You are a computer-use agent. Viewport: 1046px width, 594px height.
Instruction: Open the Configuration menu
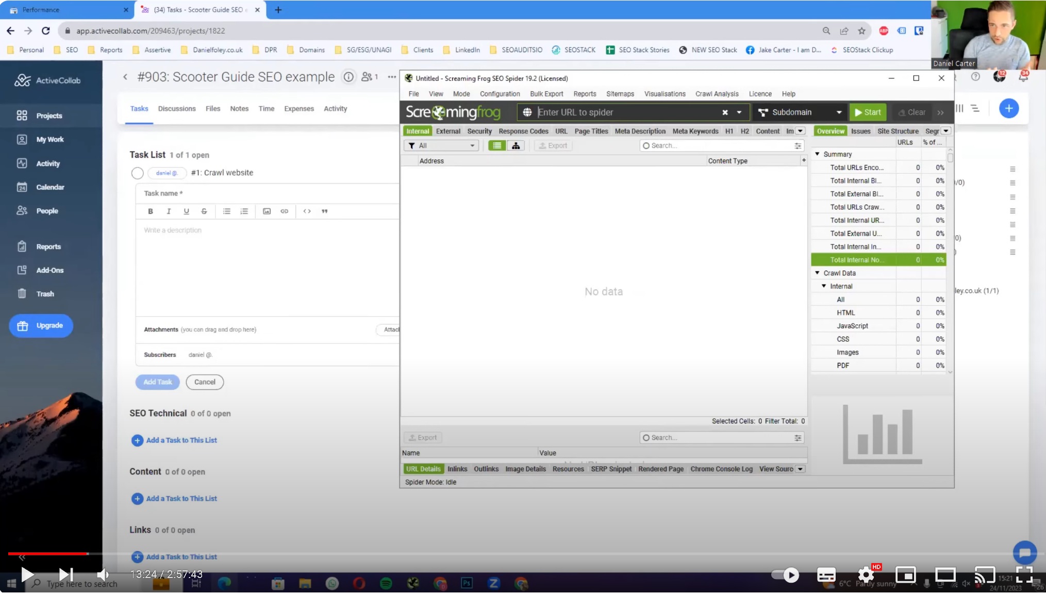(x=500, y=94)
